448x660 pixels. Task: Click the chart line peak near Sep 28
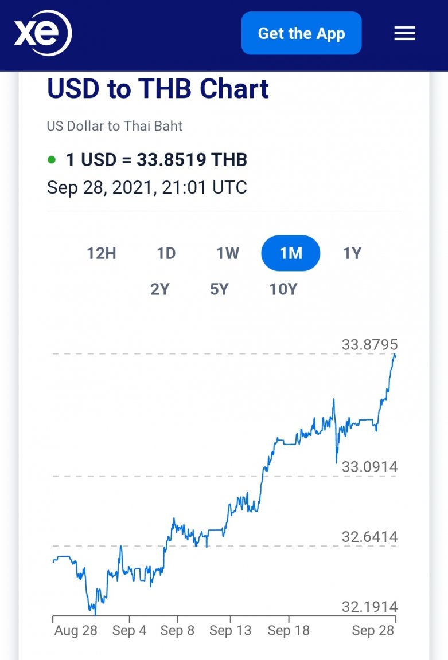click(395, 356)
